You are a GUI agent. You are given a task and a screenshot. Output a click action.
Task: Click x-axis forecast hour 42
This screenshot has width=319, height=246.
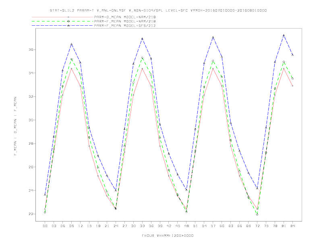tap(169, 226)
